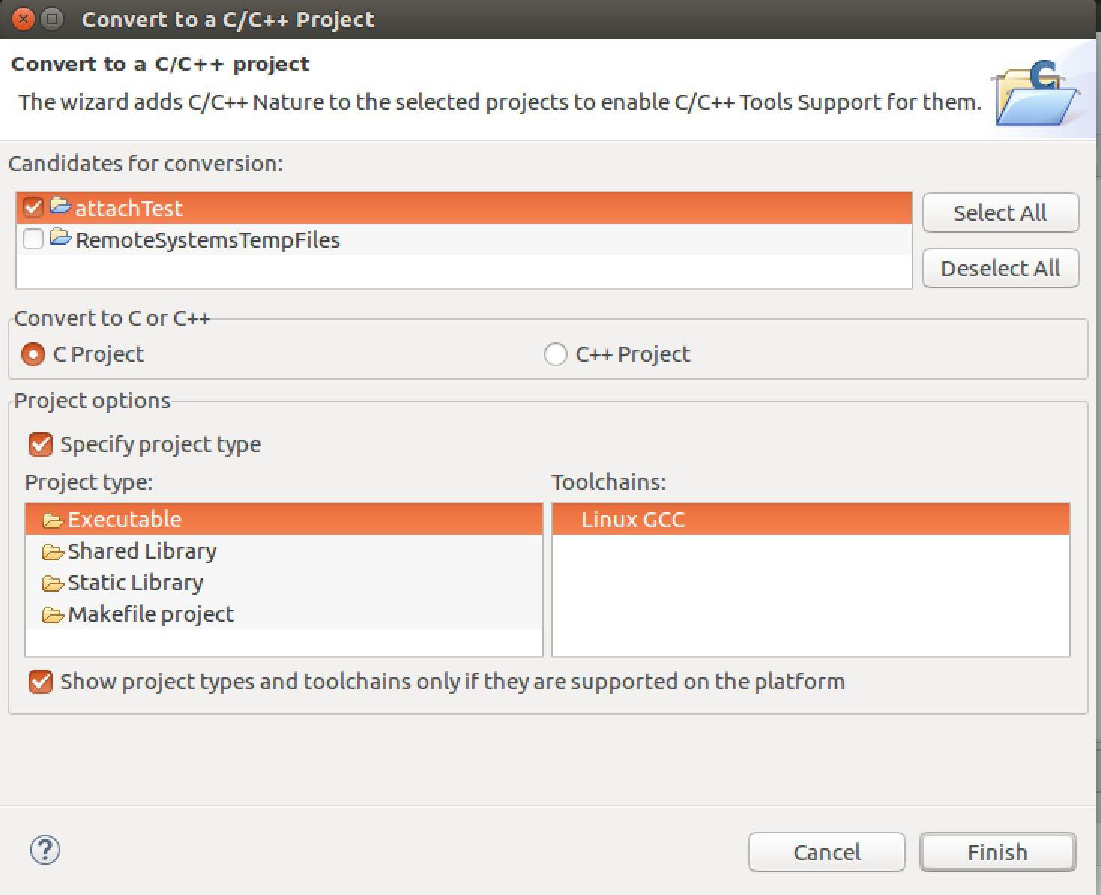Select the C Project radio button

(x=32, y=354)
